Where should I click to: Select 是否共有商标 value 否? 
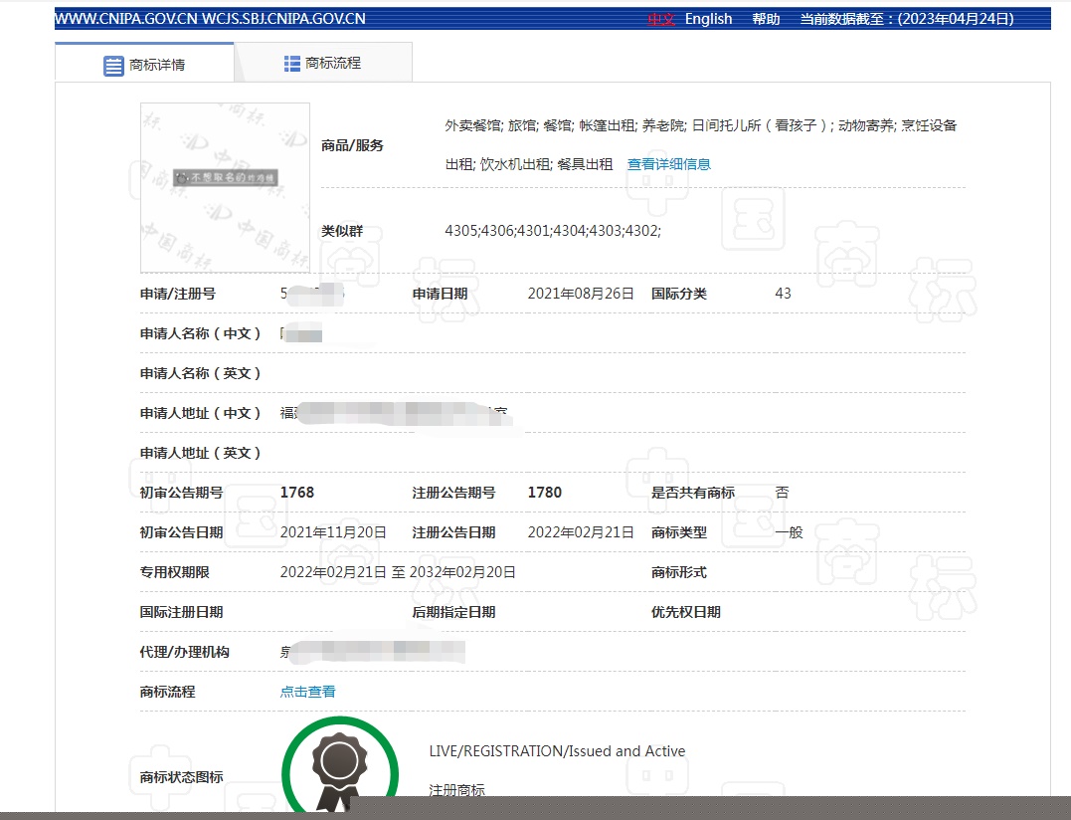point(782,493)
